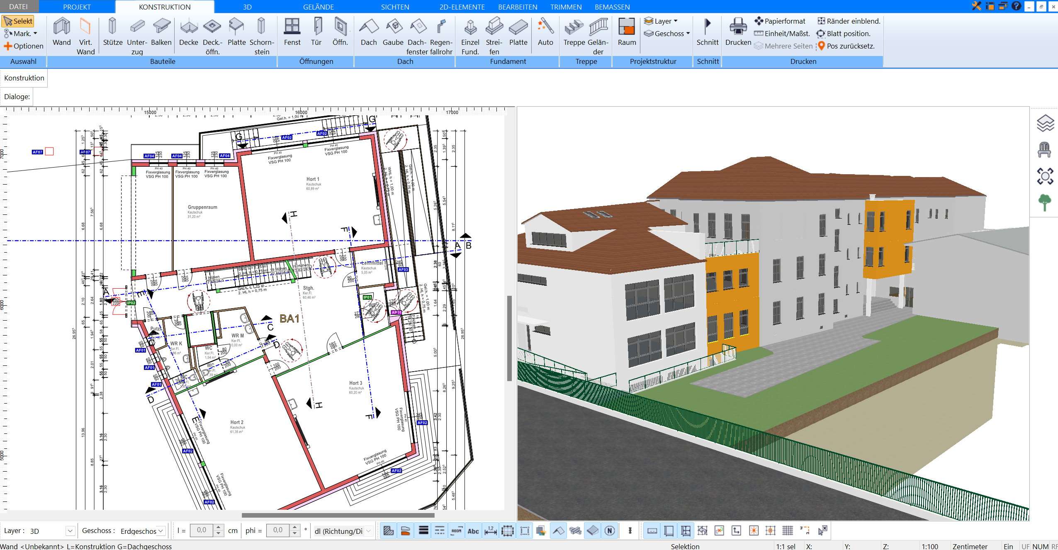Choose the Deck.-öffn. ceiling opening tool
1058x550 pixels.
coord(212,36)
